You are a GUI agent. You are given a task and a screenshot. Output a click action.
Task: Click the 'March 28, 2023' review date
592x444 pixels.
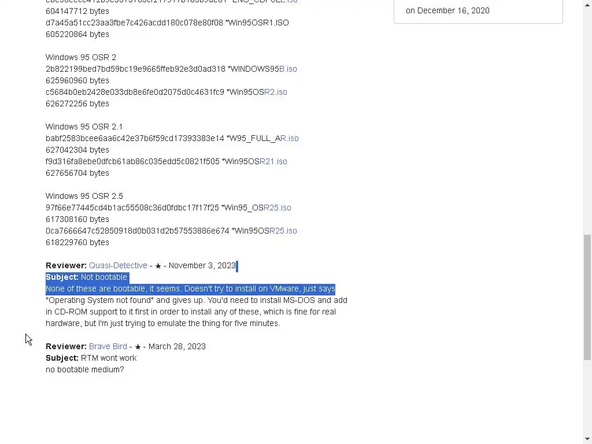click(177, 346)
